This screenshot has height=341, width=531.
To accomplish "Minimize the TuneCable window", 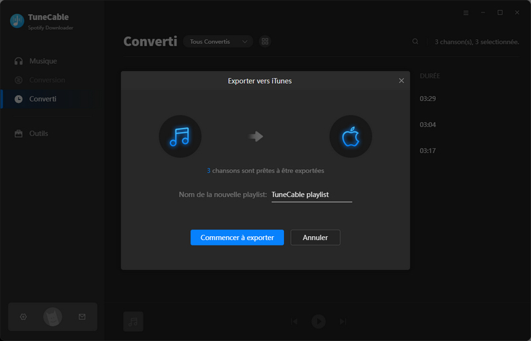I will coord(483,13).
